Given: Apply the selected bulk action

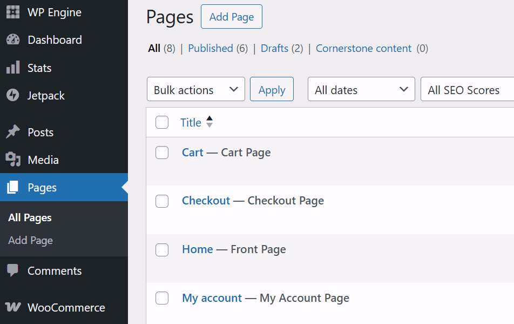Looking at the screenshot, I should 272,89.
